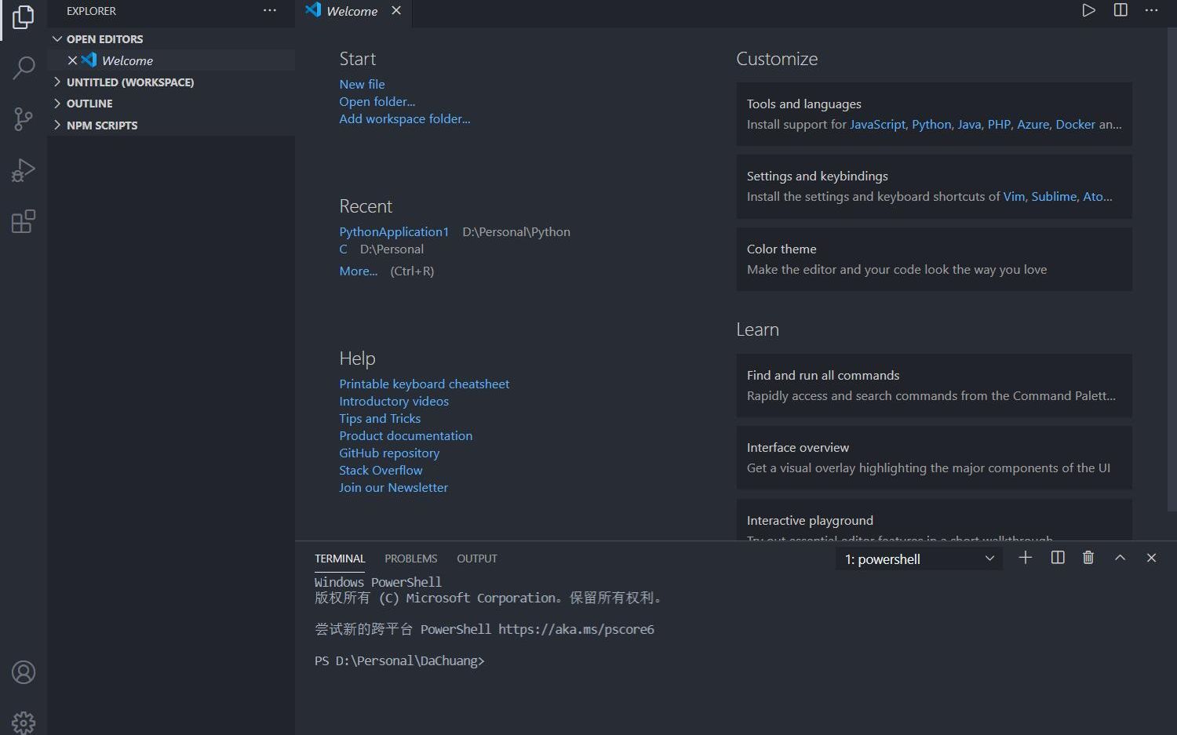The image size is (1177, 735).
Task: Click the PowerShell prompt line in terminal
Action: 399,660
